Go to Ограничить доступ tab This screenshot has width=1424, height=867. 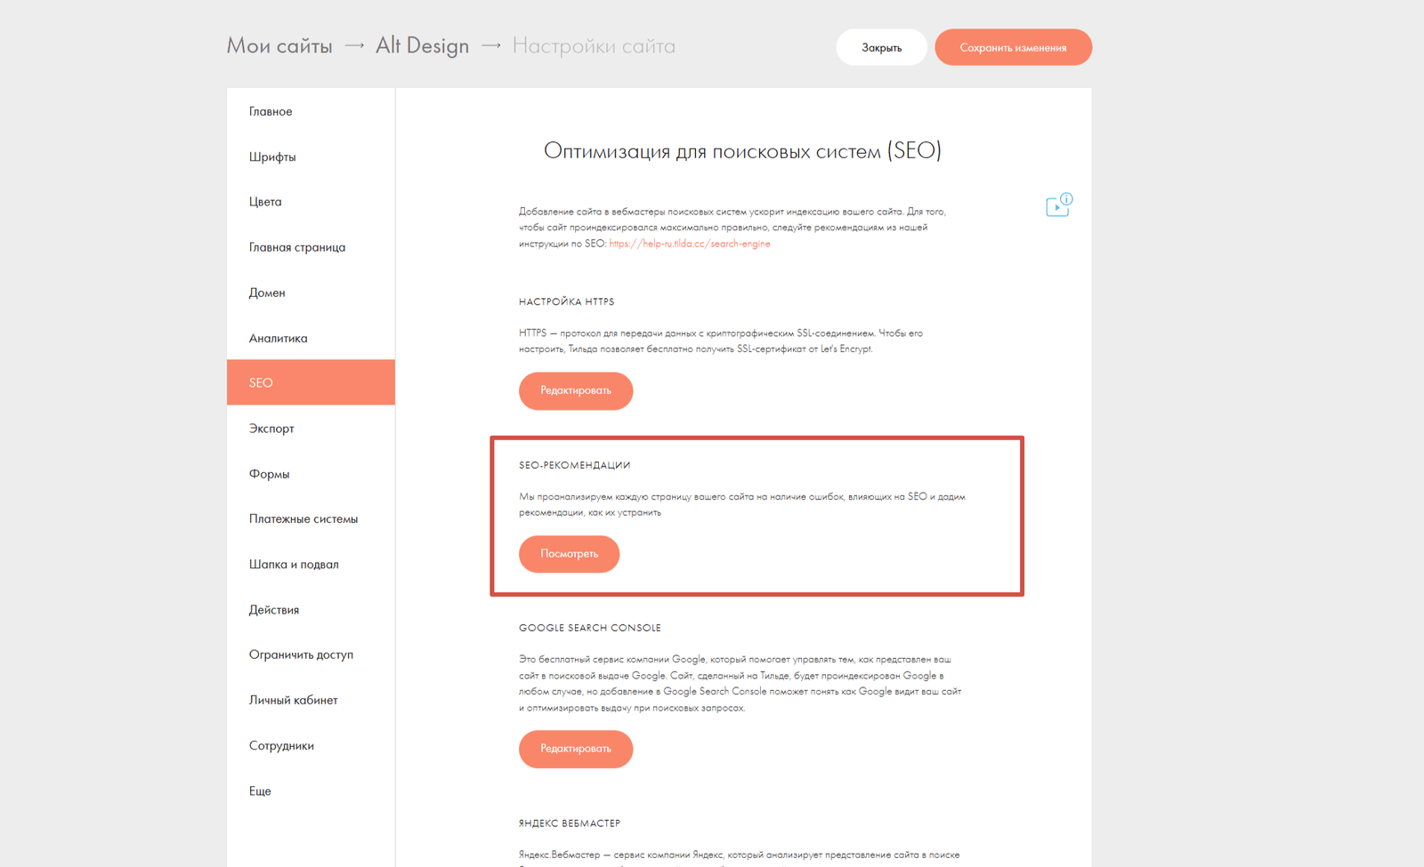coord(311,654)
